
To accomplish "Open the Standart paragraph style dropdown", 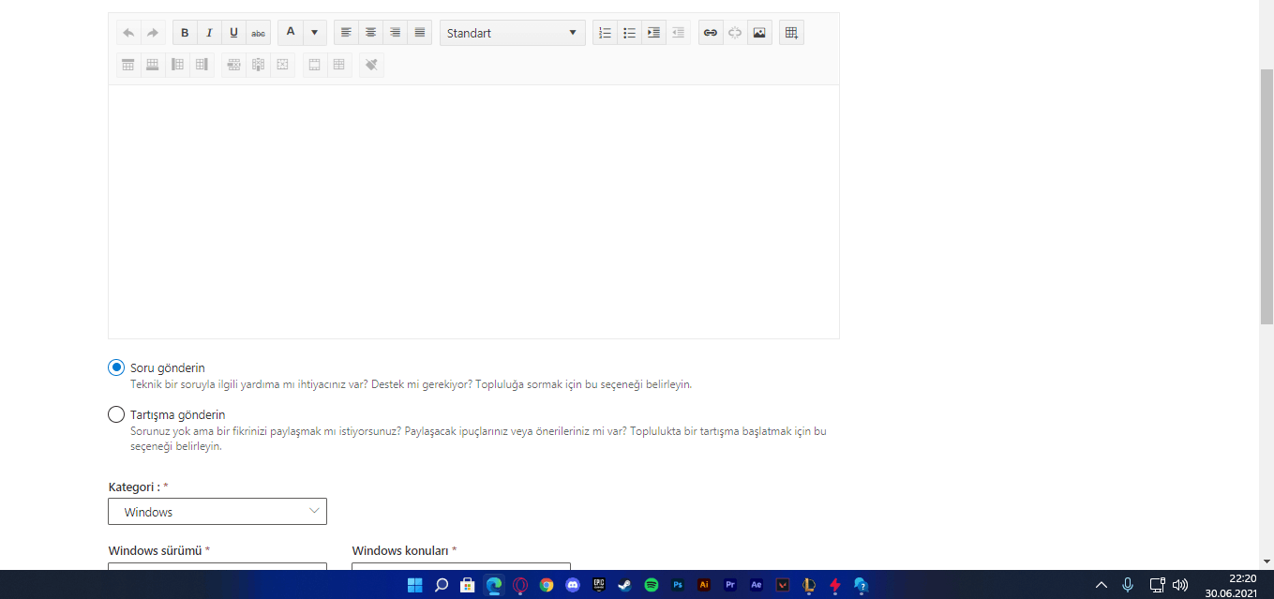I will 513,33.
